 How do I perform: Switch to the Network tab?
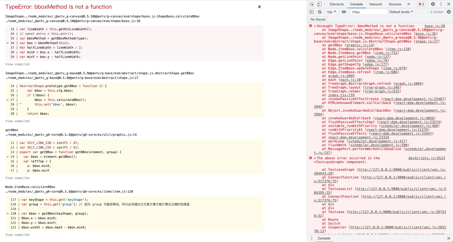pyautogui.click(x=375, y=4)
